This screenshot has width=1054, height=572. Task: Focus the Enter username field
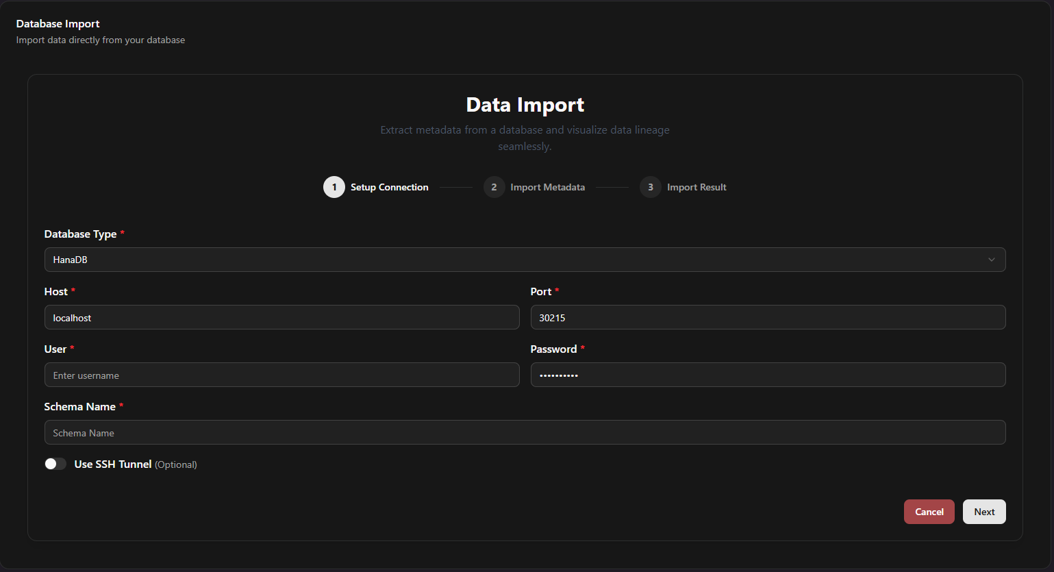click(x=281, y=375)
